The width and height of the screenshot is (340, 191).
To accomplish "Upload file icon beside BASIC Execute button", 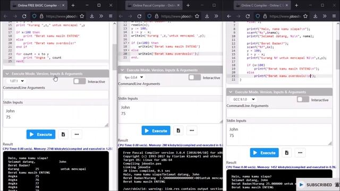I will pyautogui.click(x=63, y=134).
